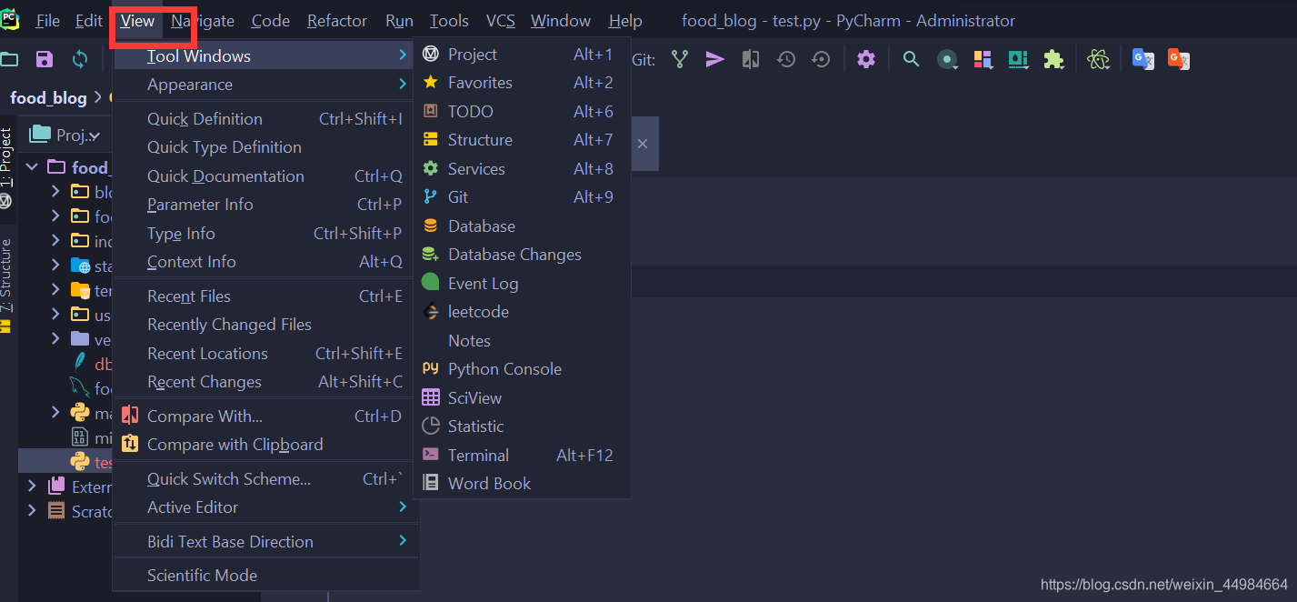Screen dimensions: 1297x602
Task: Open settings via purple gear icon
Action: (866, 59)
